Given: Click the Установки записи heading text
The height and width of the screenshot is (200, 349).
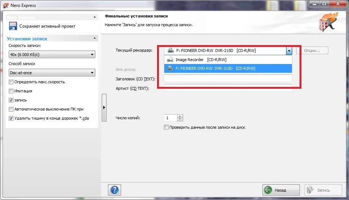Looking at the screenshot, I should (x=27, y=39).
